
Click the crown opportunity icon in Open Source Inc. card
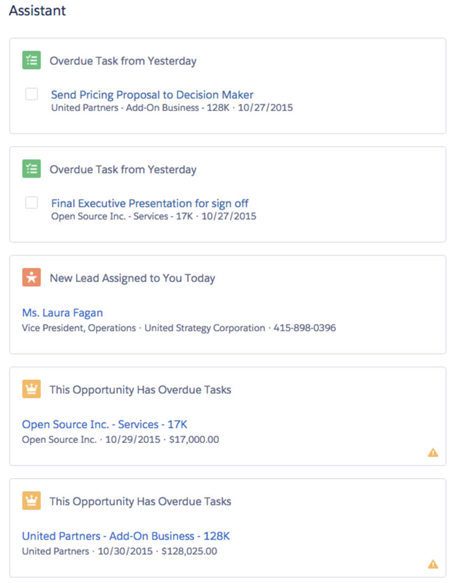[x=31, y=389]
